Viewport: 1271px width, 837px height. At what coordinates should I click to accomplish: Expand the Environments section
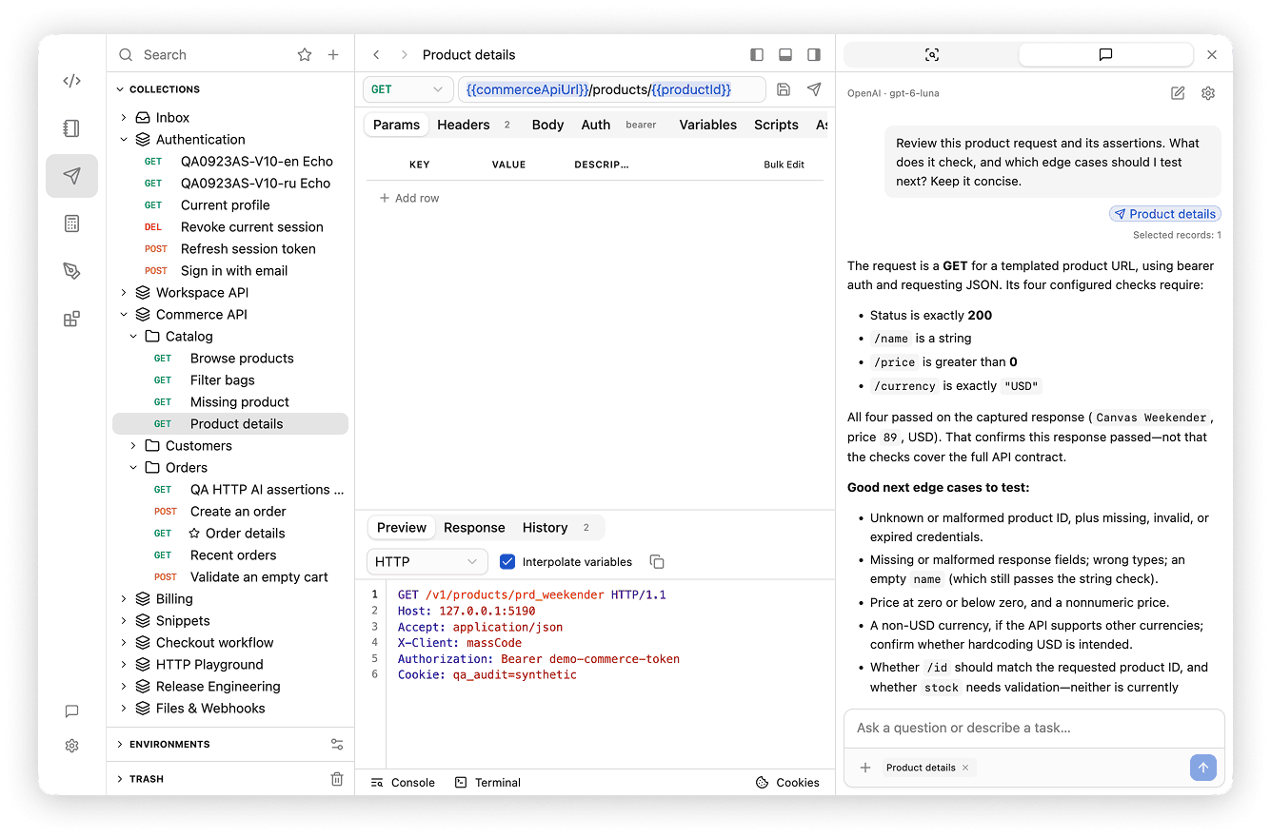[120, 745]
